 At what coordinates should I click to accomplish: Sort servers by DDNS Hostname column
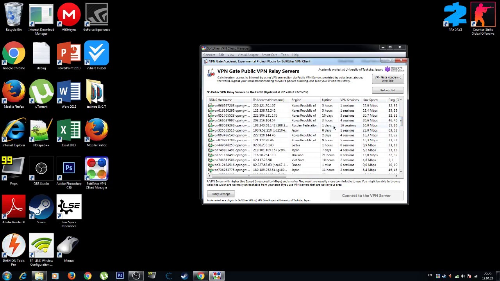point(229,100)
